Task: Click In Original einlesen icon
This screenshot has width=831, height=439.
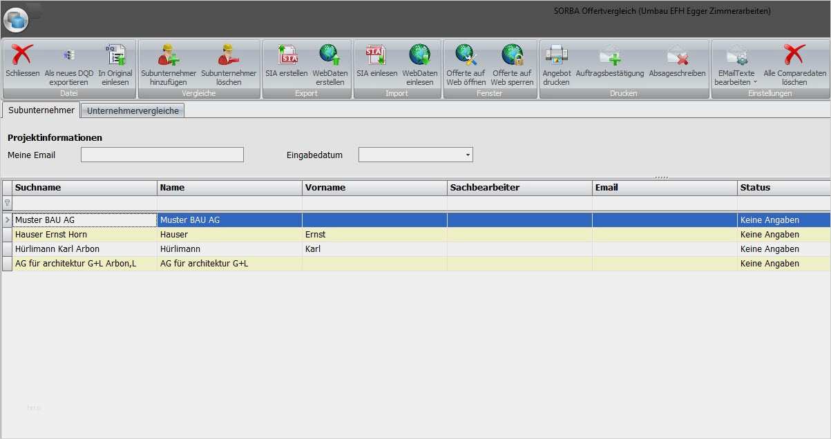Action: pos(115,55)
